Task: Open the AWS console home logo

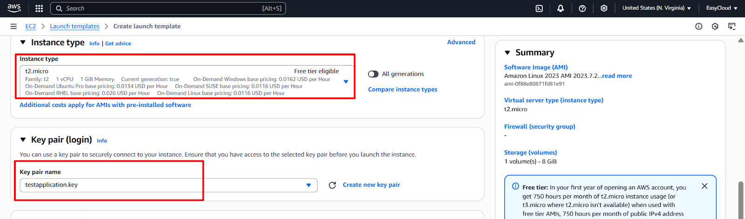Action: pyautogui.click(x=14, y=8)
